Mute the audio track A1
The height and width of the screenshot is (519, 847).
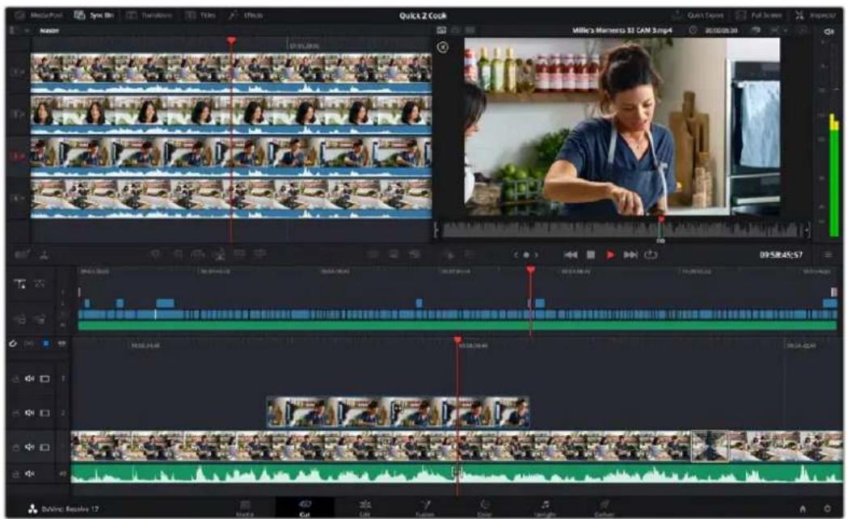(x=29, y=475)
